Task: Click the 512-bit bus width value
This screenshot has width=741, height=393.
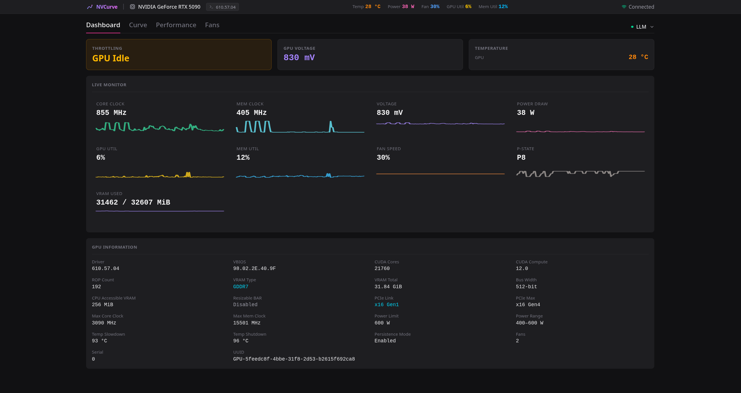Action: 526,287
